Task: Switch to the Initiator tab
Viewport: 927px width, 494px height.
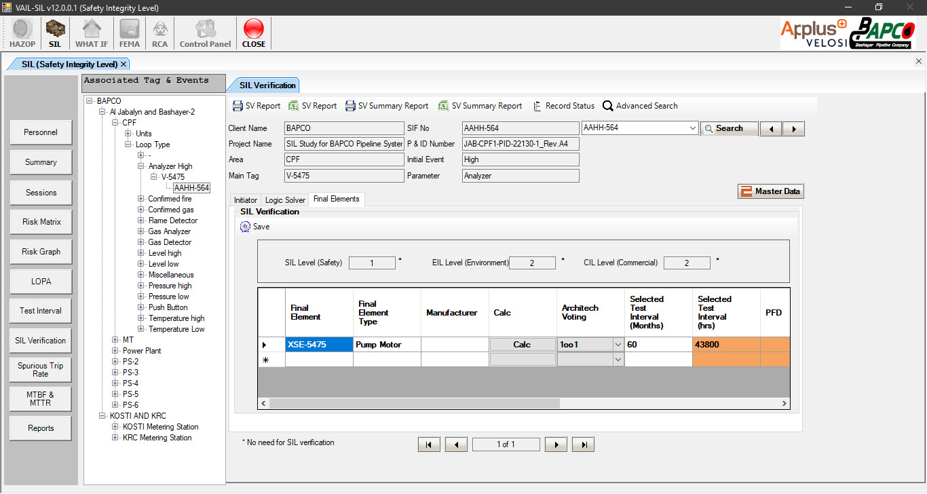Action: [x=246, y=200]
